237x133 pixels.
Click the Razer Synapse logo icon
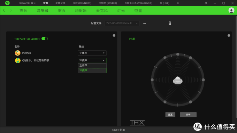(7, 3)
